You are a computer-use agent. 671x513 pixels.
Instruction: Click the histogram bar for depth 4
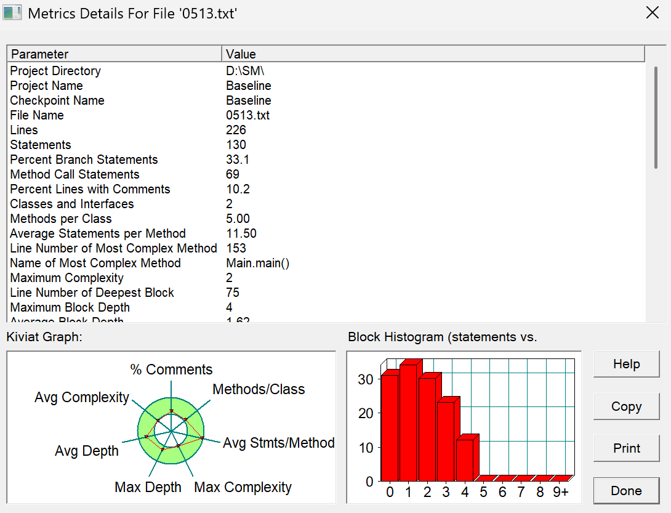[465, 460]
